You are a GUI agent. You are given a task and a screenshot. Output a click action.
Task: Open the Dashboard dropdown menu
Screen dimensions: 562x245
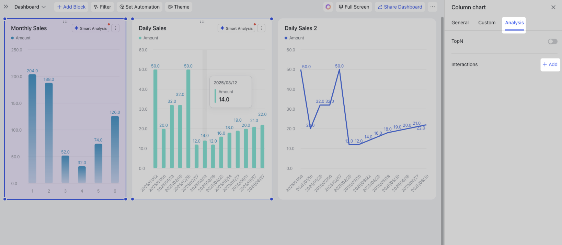(x=30, y=7)
